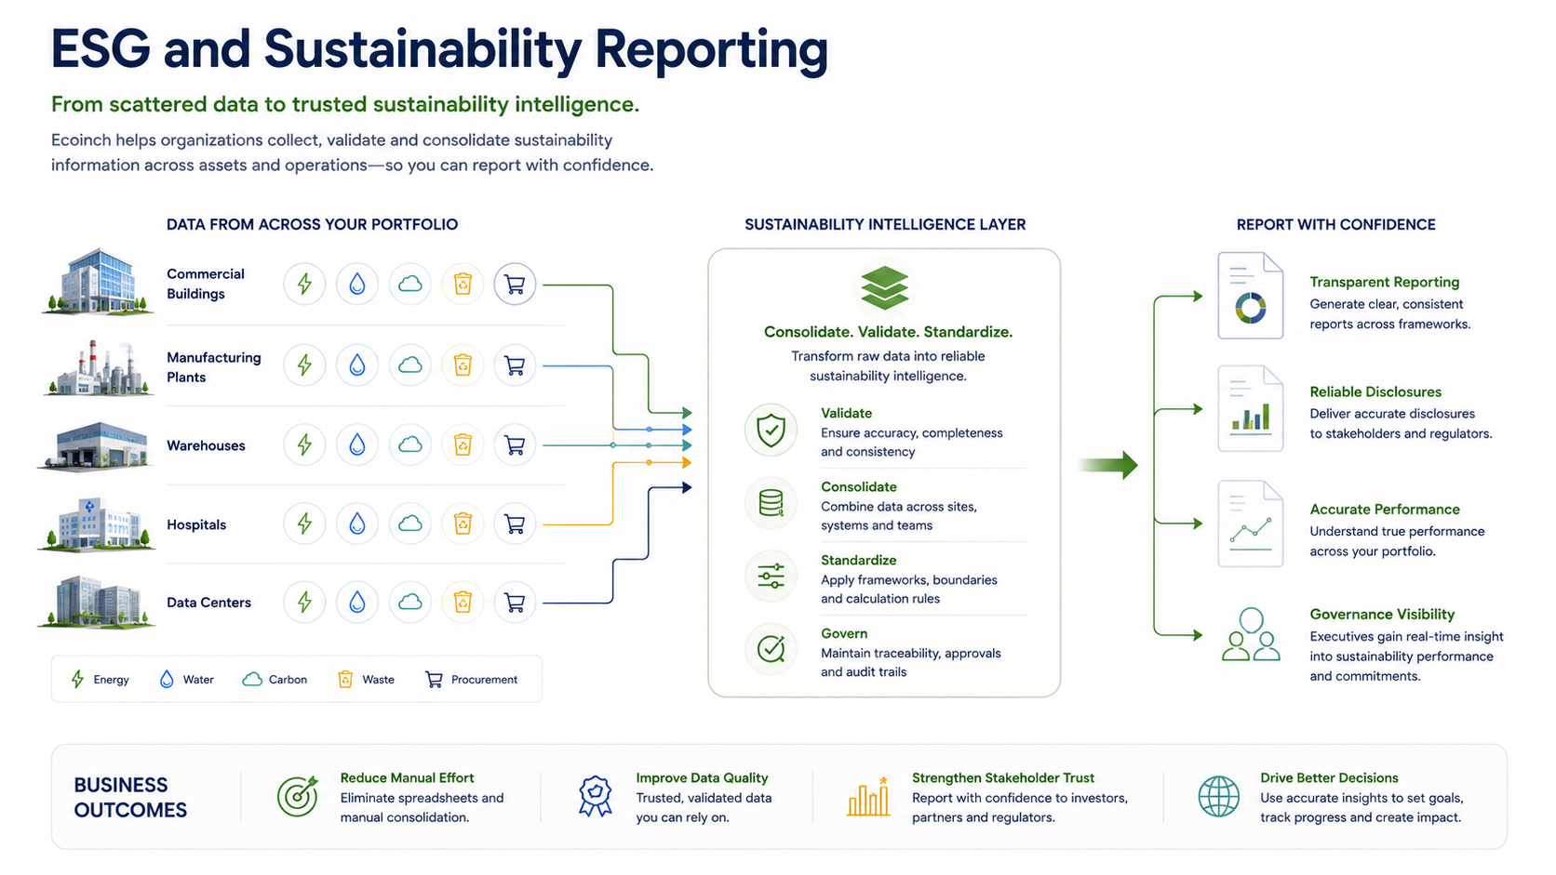Click the "ESG and Sustainability Reporting" title
The width and height of the screenshot is (1556, 875).
point(439,49)
